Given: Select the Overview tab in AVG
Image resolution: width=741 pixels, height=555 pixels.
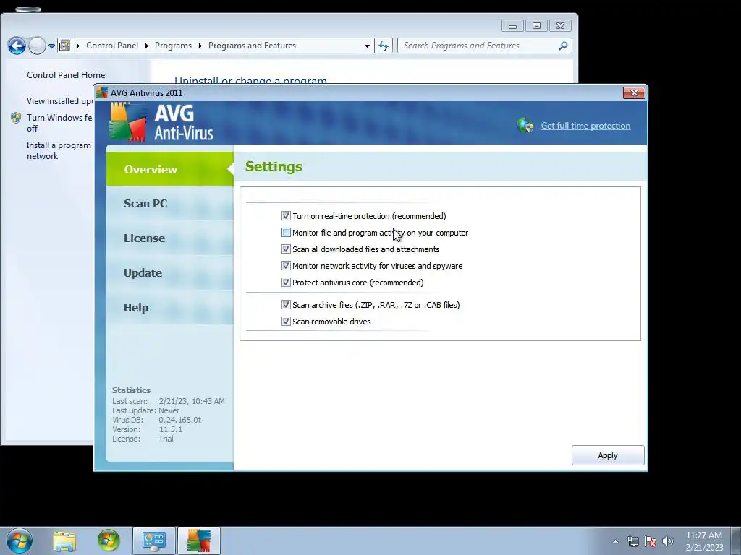Looking at the screenshot, I should pos(169,169).
